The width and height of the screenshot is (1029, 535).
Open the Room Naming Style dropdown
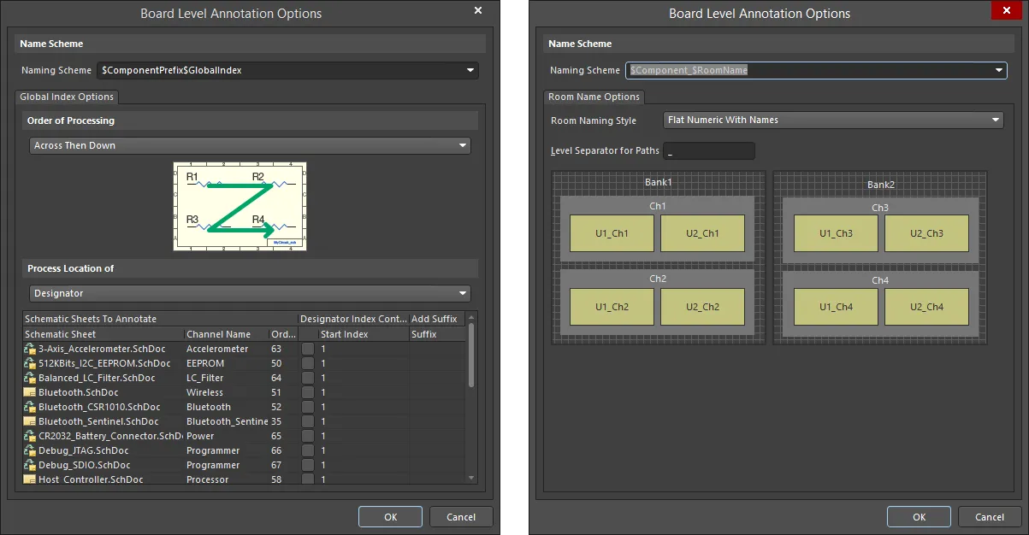click(x=833, y=120)
